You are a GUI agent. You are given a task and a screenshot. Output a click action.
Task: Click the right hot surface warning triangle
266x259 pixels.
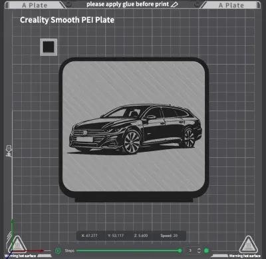point(248,245)
